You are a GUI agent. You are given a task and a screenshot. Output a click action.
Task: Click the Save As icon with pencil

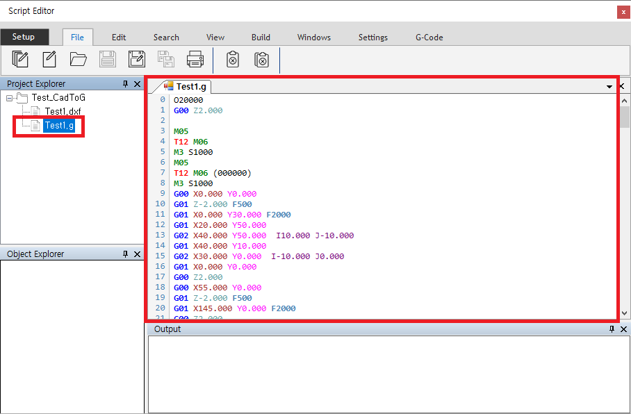[x=137, y=60]
